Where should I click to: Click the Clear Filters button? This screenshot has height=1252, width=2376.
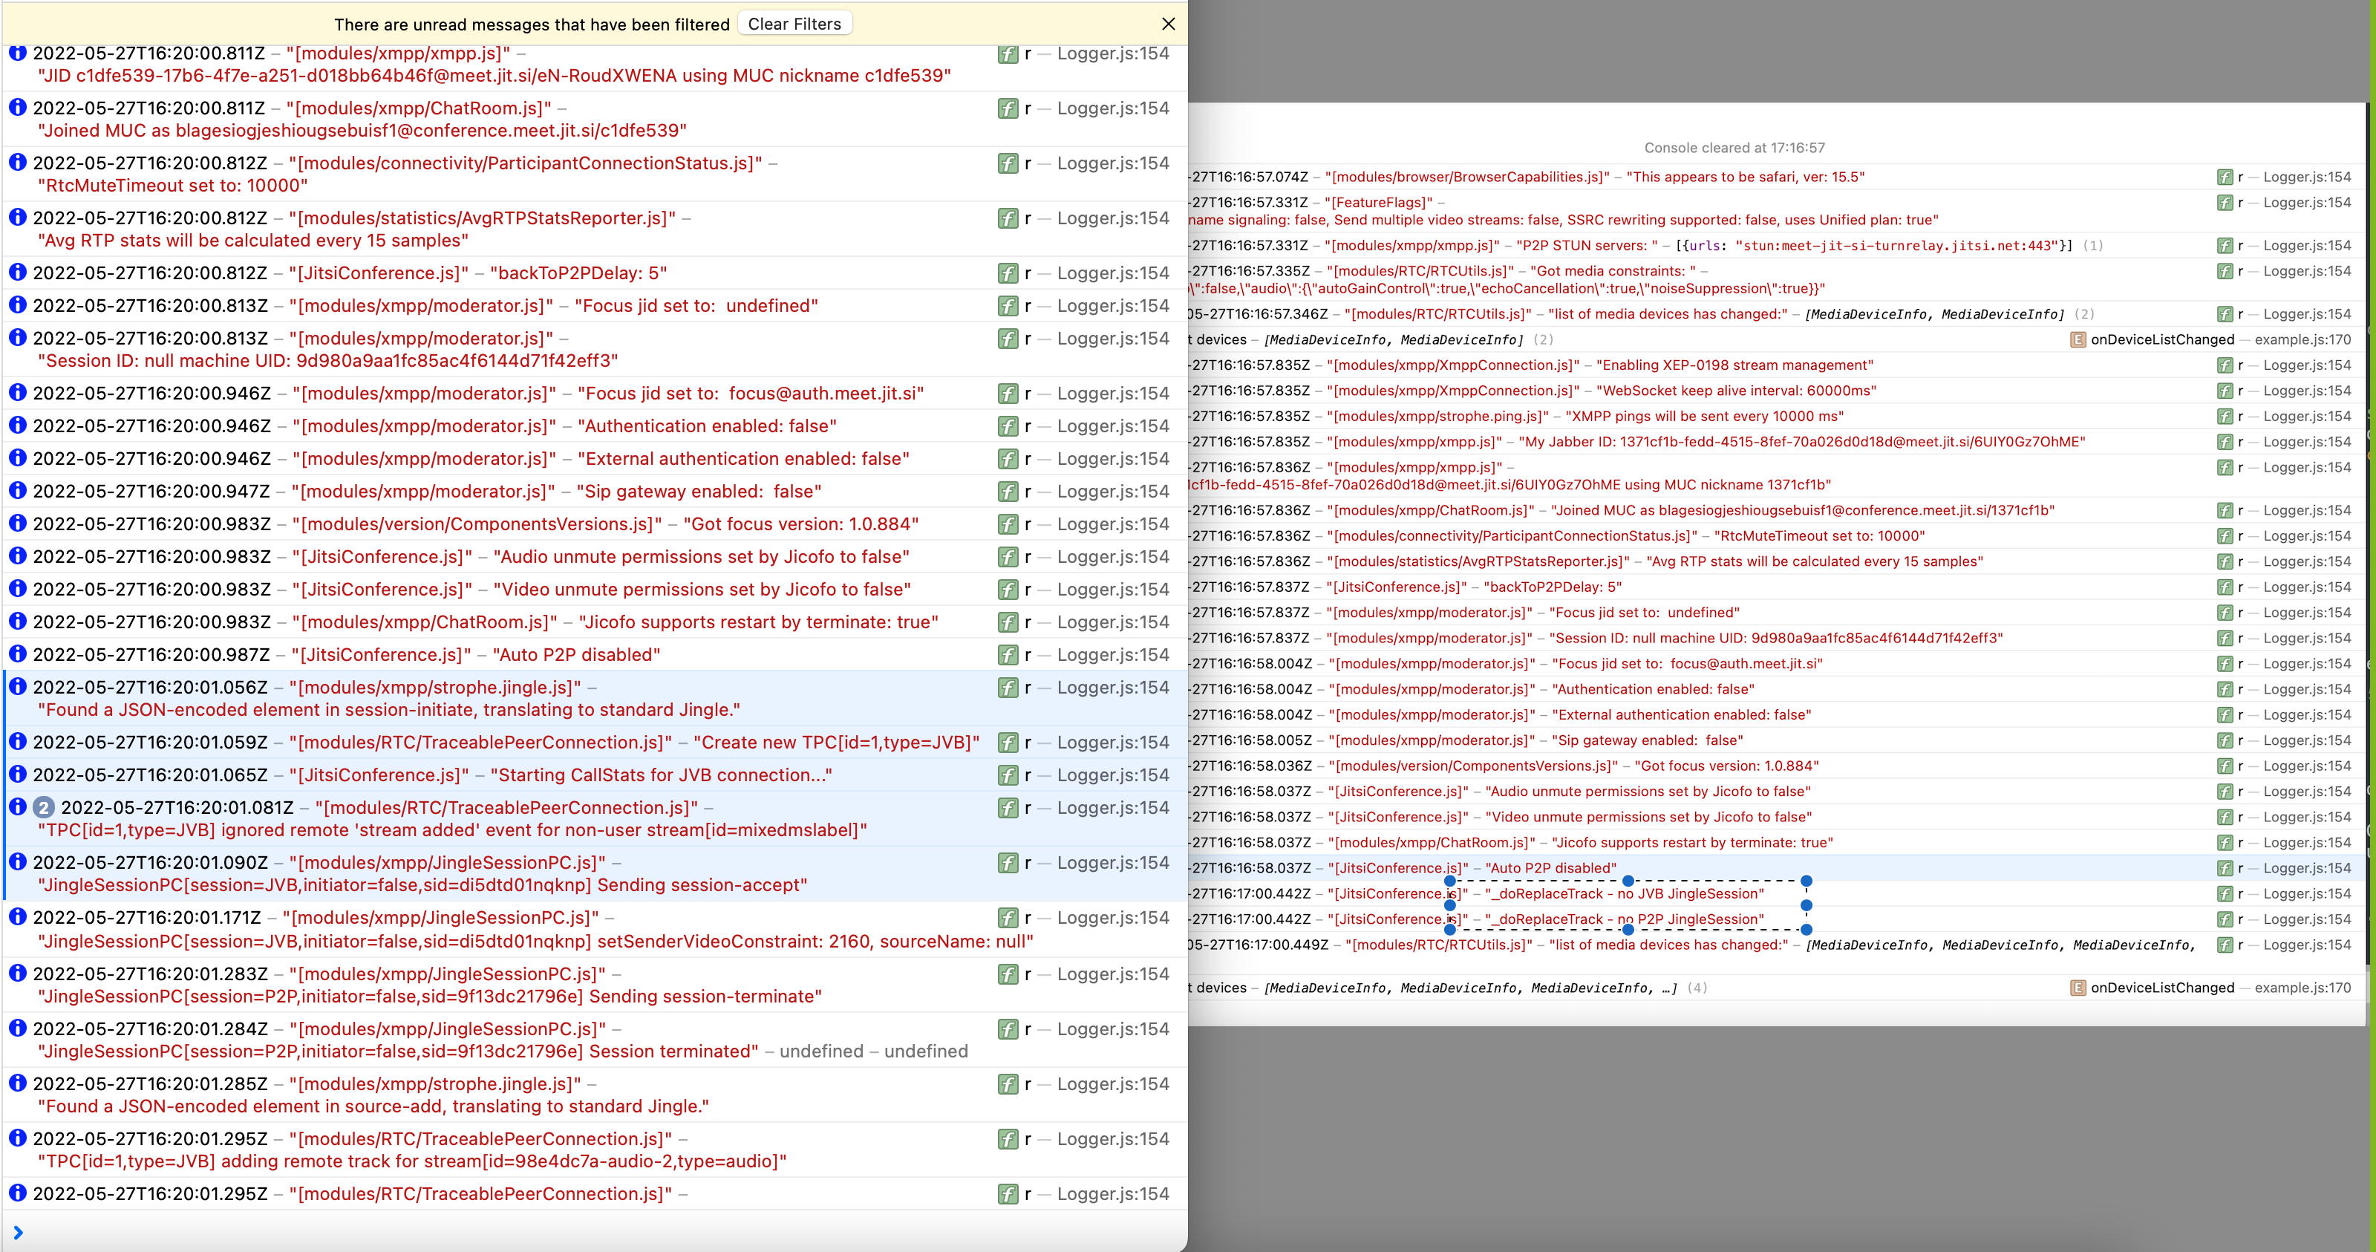point(794,23)
